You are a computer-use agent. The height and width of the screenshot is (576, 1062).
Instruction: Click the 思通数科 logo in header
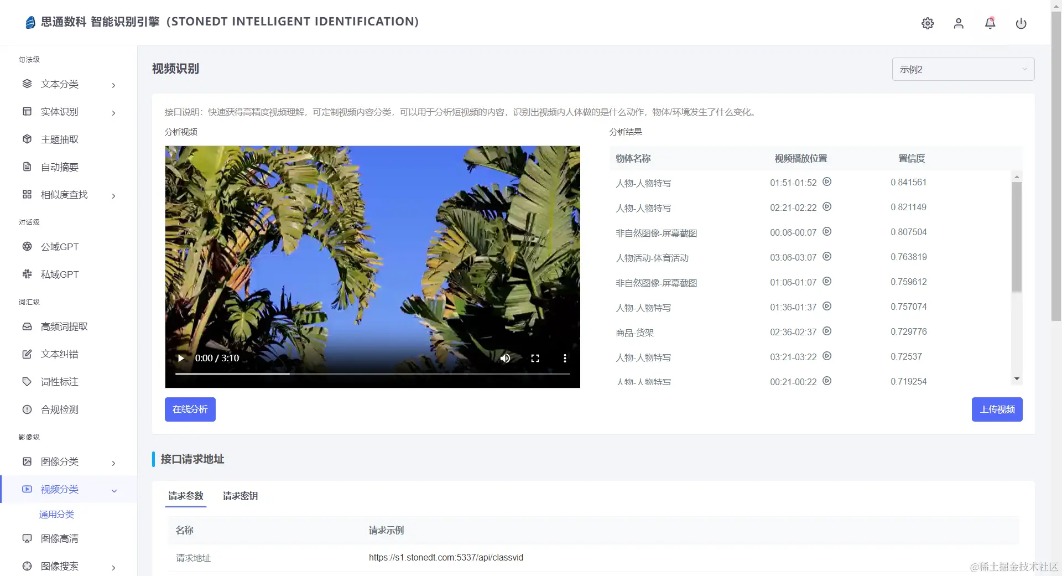pos(30,22)
